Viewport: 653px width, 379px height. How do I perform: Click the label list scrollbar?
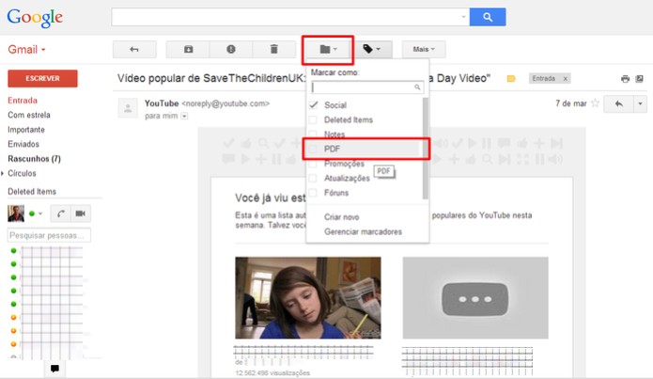click(x=425, y=149)
